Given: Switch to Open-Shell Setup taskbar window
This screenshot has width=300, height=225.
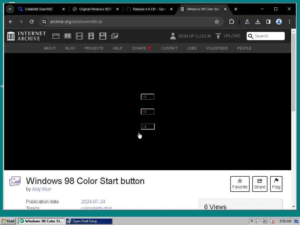Looking at the screenshot, I should pos(89,221).
